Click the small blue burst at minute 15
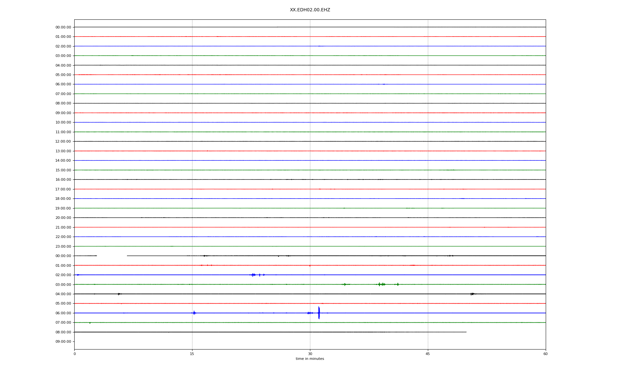620x388 pixels. 194,313
